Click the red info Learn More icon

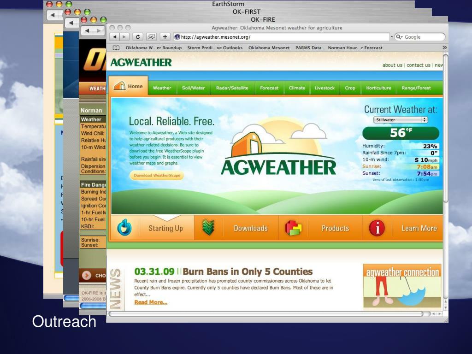tap(377, 228)
